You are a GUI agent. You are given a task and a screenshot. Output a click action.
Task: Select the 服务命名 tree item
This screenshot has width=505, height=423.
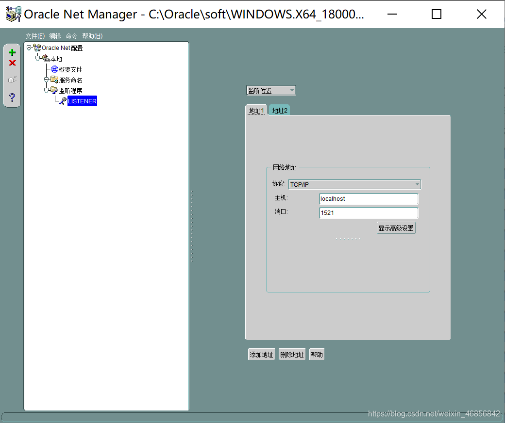[70, 80]
